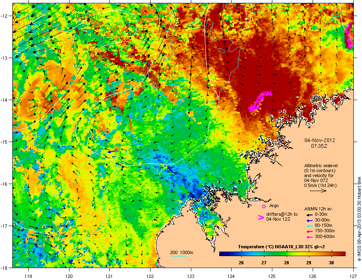Click the IMOS copyright timestamp text

pyautogui.click(x=359, y=219)
